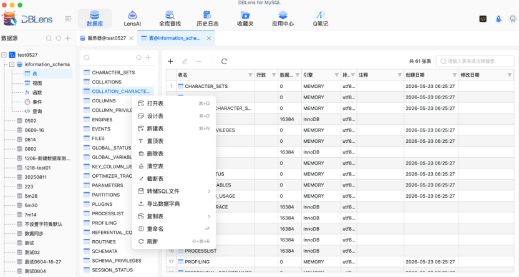
Task: Close the 表@information_sche... tab
Action: (209, 39)
